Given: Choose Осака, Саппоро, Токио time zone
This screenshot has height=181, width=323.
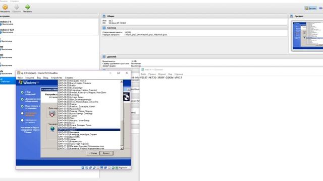Looking at the screenshot, I should 89,125.
